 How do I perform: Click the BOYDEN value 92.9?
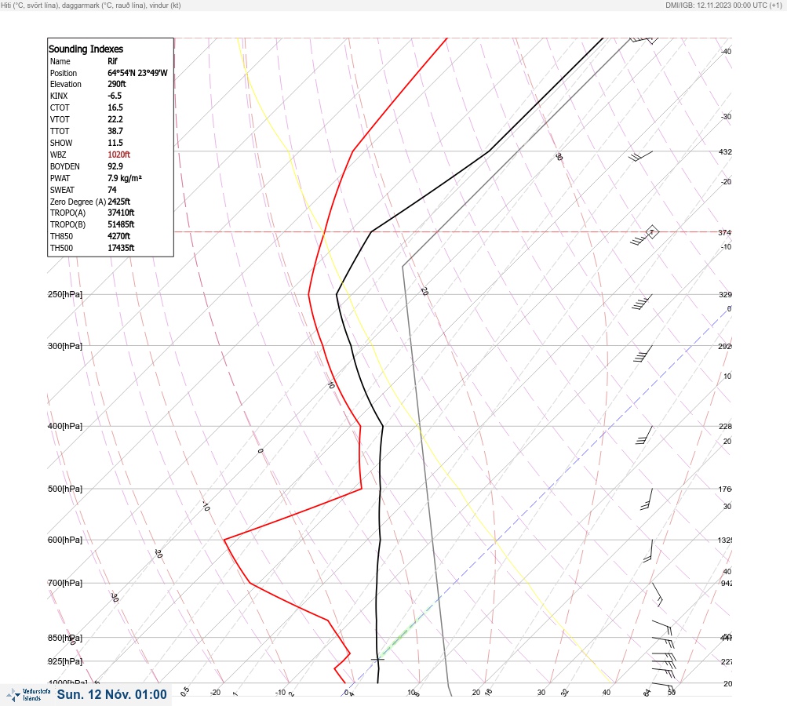point(115,166)
